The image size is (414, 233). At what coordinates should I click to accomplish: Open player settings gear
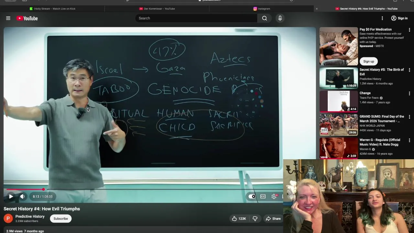(x=274, y=196)
